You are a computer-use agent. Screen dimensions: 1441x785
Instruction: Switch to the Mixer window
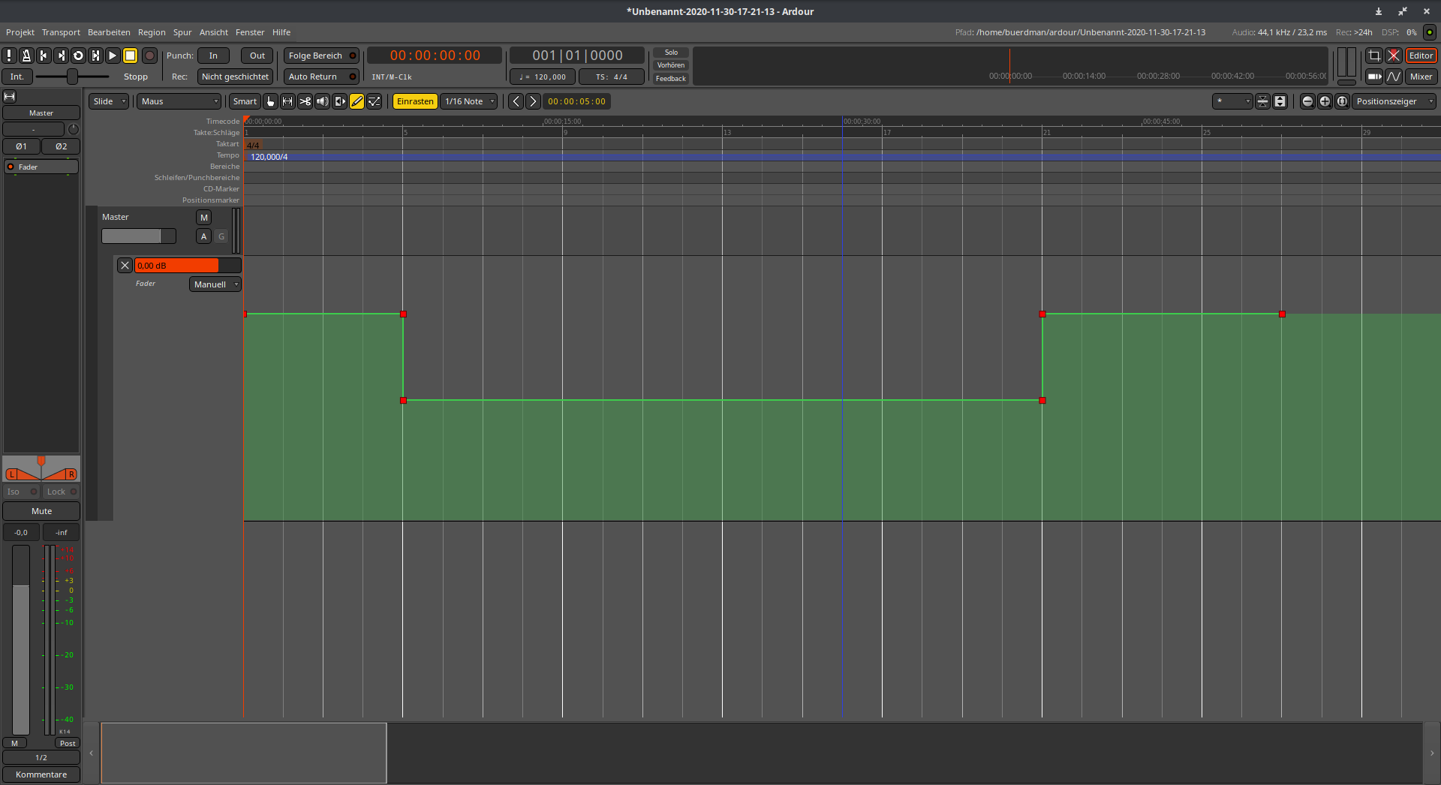click(x=1421, y=77)
